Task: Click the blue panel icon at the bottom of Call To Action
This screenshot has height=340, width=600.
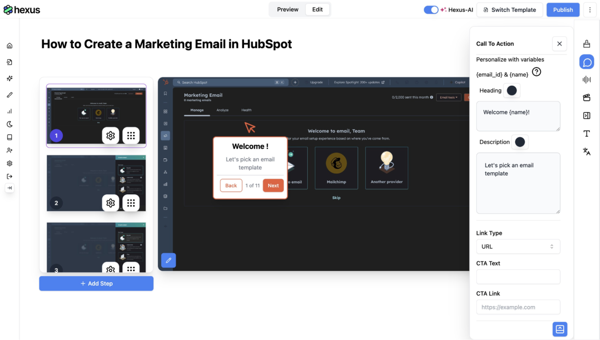Action: (x=560, y=329)
